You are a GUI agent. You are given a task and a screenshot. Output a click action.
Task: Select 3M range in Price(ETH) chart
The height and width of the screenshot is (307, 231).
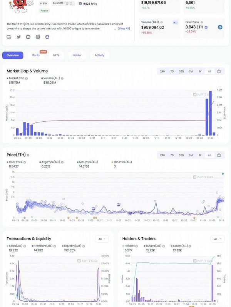[x=191, y=155]
